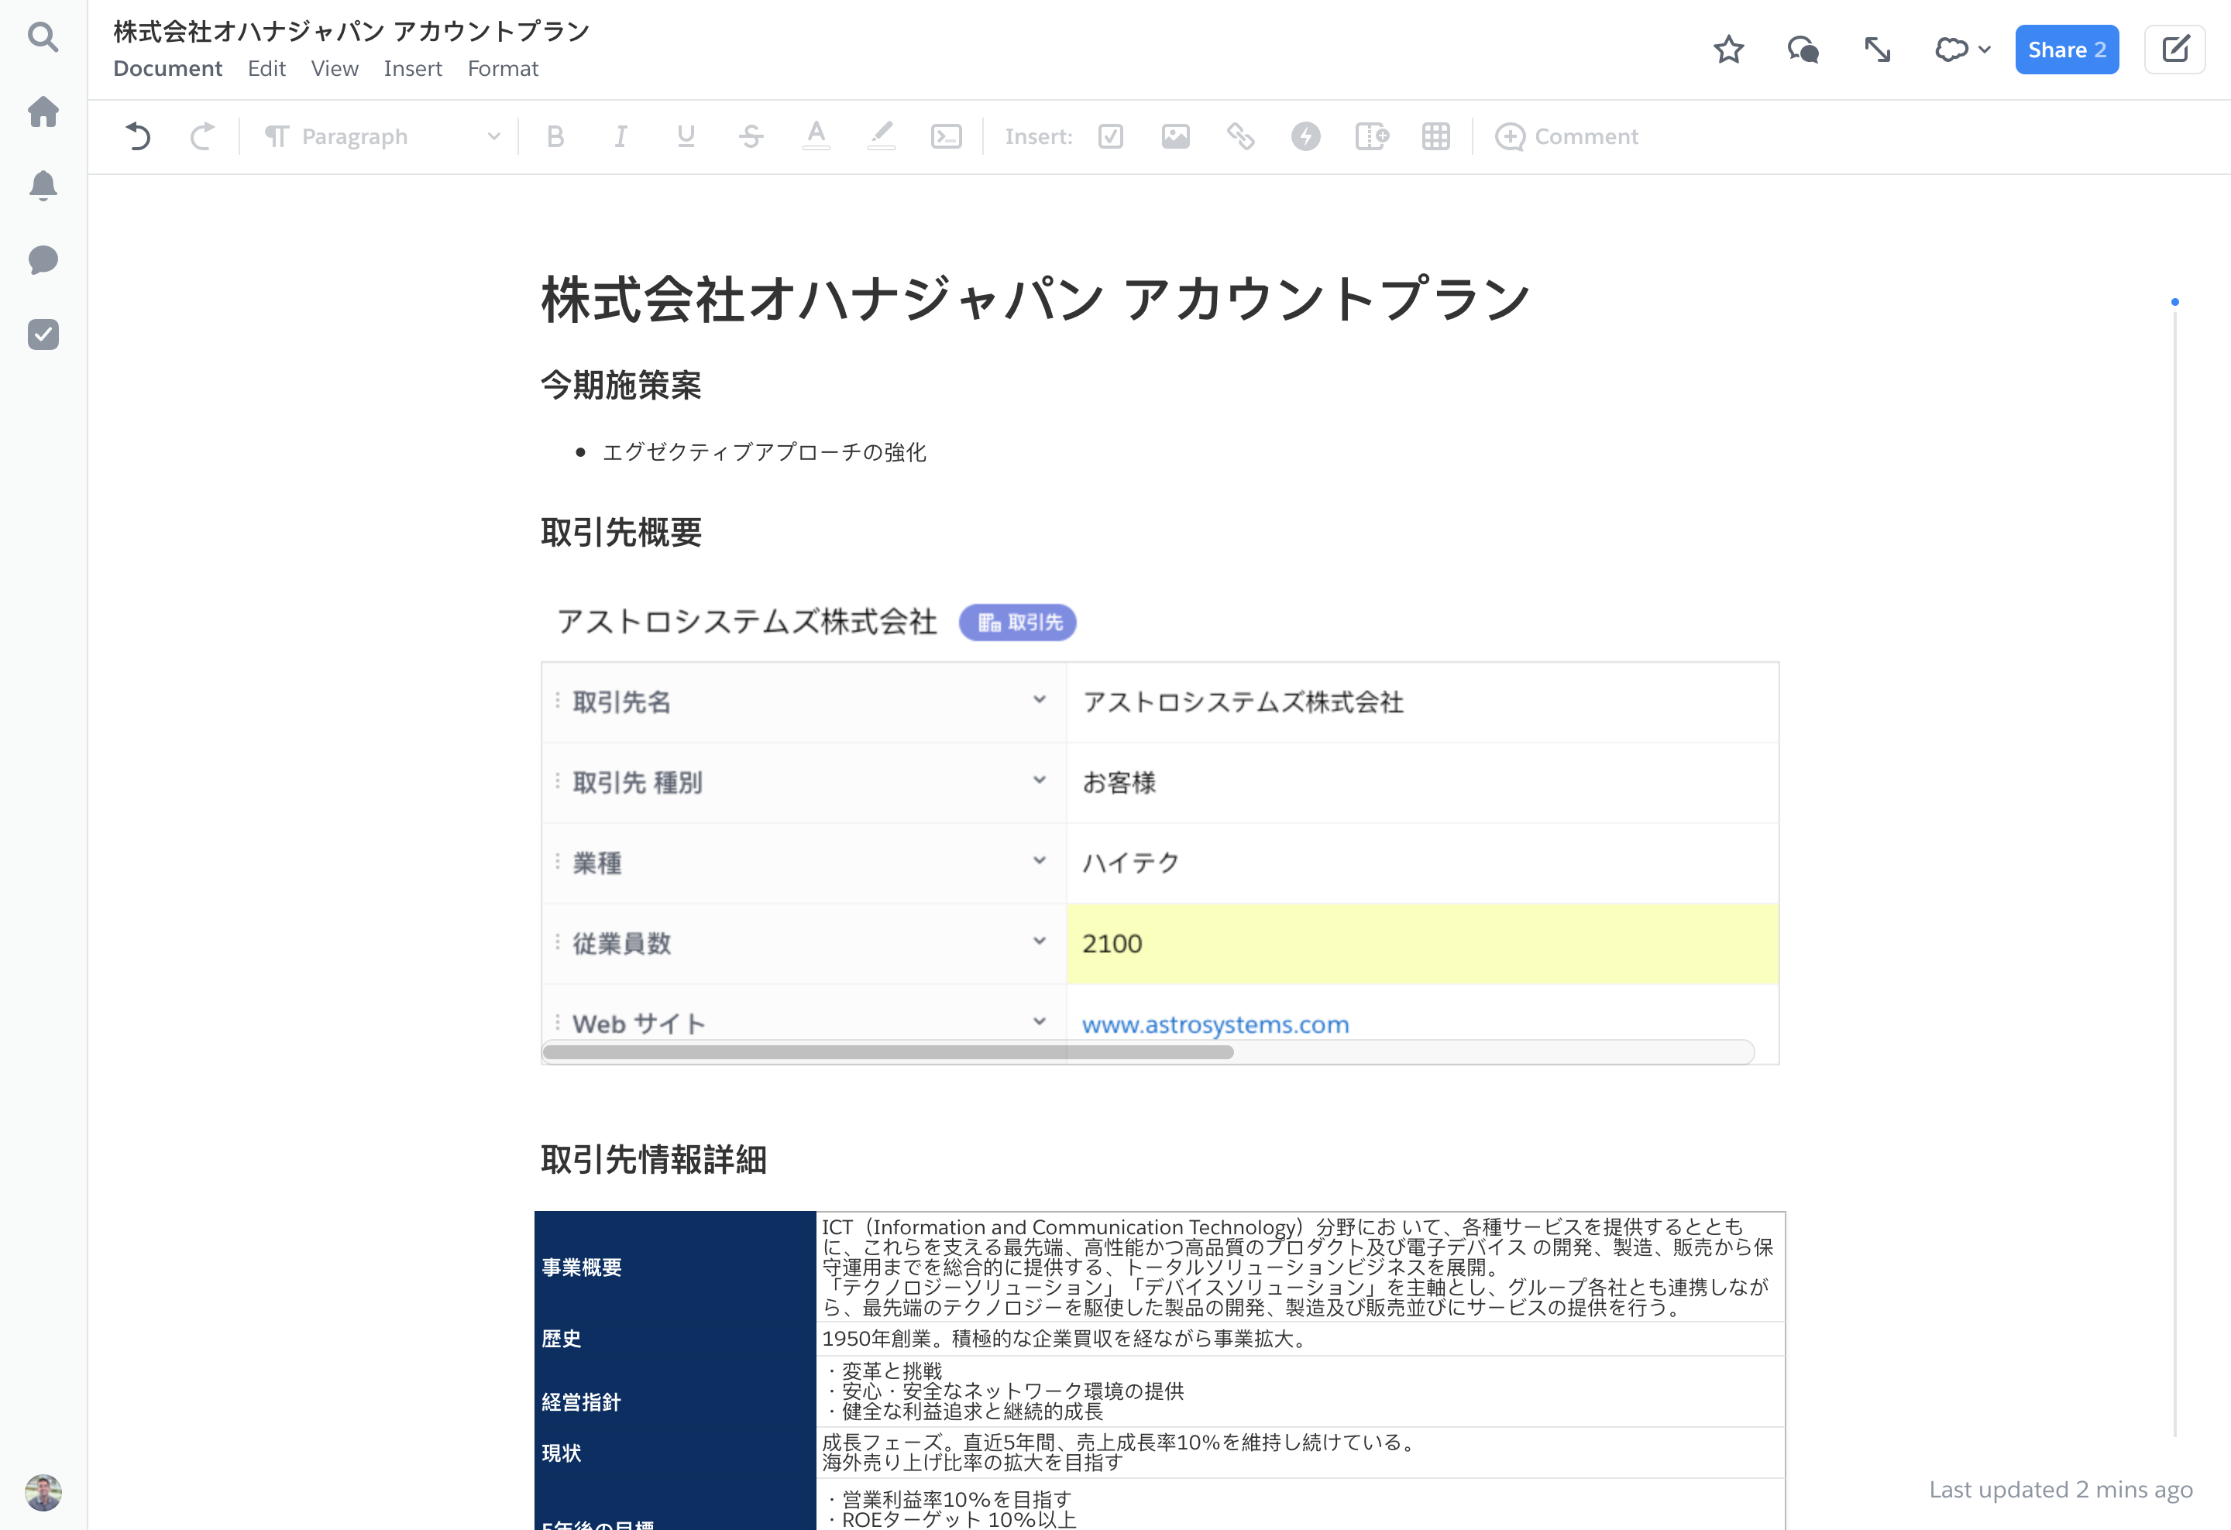The height and width of the screenshot is (1530, 2231).
Task: Open the Format menu
Action: point(503,68)
